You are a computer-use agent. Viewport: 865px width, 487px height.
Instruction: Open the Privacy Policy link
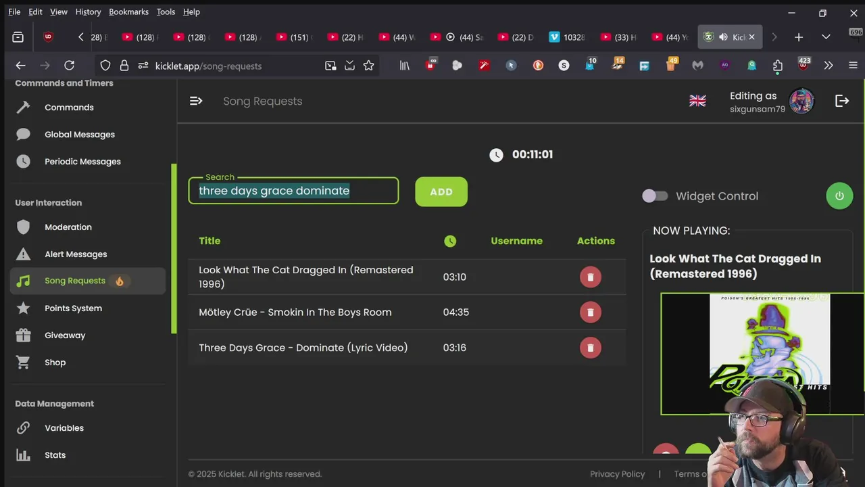pyautogui.click(x=618, y=474)
